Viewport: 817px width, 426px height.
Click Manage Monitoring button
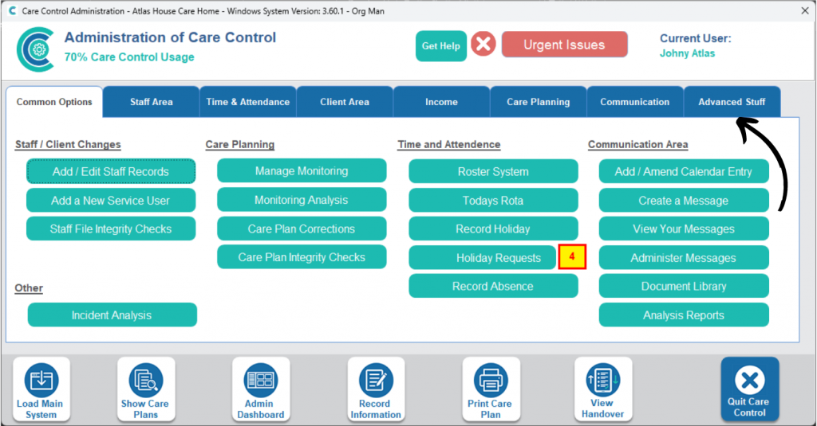pyautogui.click(x=302, y=171)
